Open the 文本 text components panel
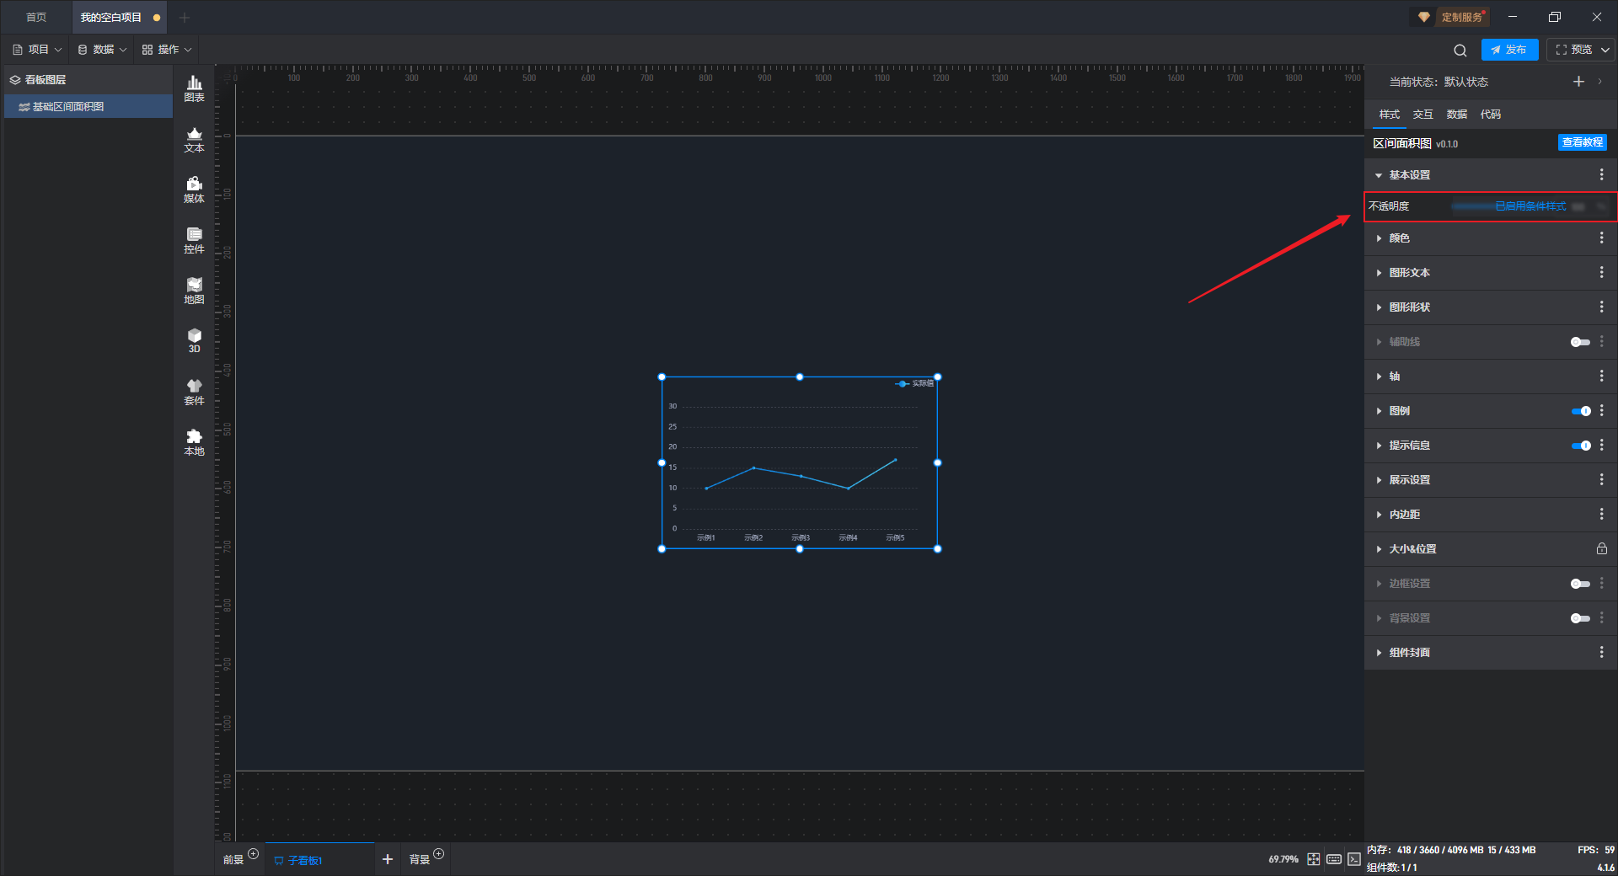The height and width of the screenshot is (876, 1618). tap(194, 139)
